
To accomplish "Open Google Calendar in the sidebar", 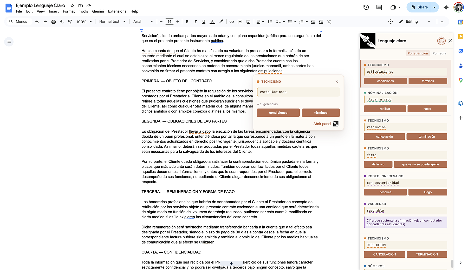I will click(x=461, y=22).
